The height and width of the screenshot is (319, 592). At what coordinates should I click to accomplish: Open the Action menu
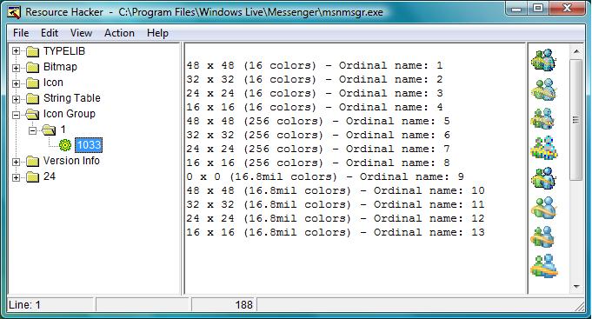[119, 33]
